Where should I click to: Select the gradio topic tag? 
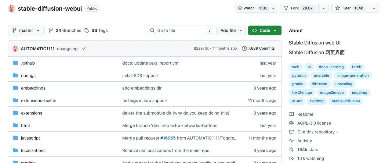click(x=298, y=84)
